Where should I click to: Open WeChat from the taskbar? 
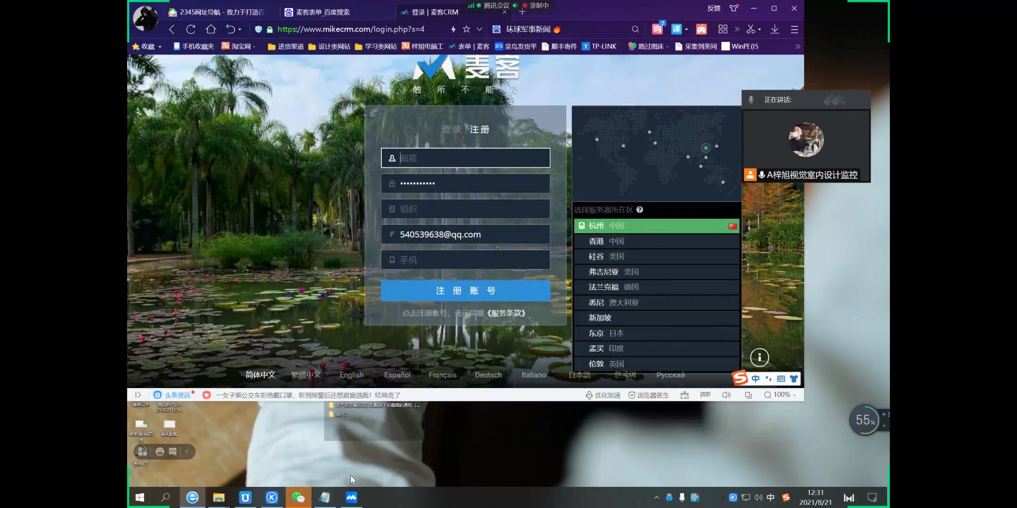pos(298,497)
